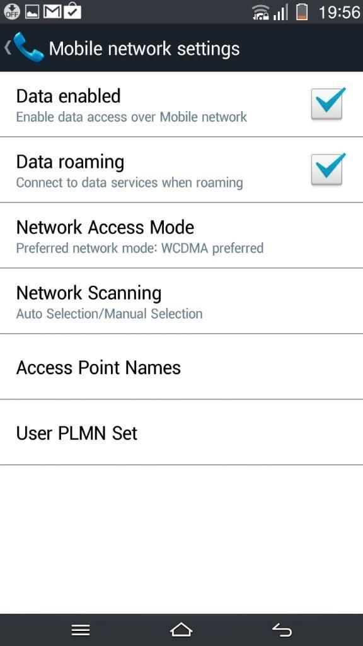The width and height of the screenshot is (363, 646).
Task: Tap the Mobile network settings title
Action: (144, 49)
